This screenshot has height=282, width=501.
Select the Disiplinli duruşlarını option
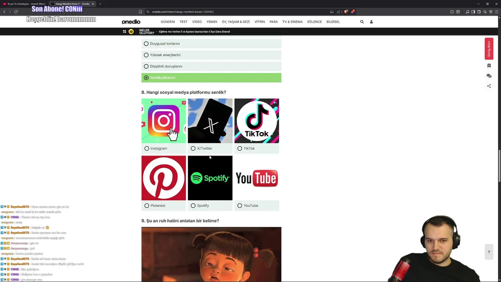tap(211, 66)
